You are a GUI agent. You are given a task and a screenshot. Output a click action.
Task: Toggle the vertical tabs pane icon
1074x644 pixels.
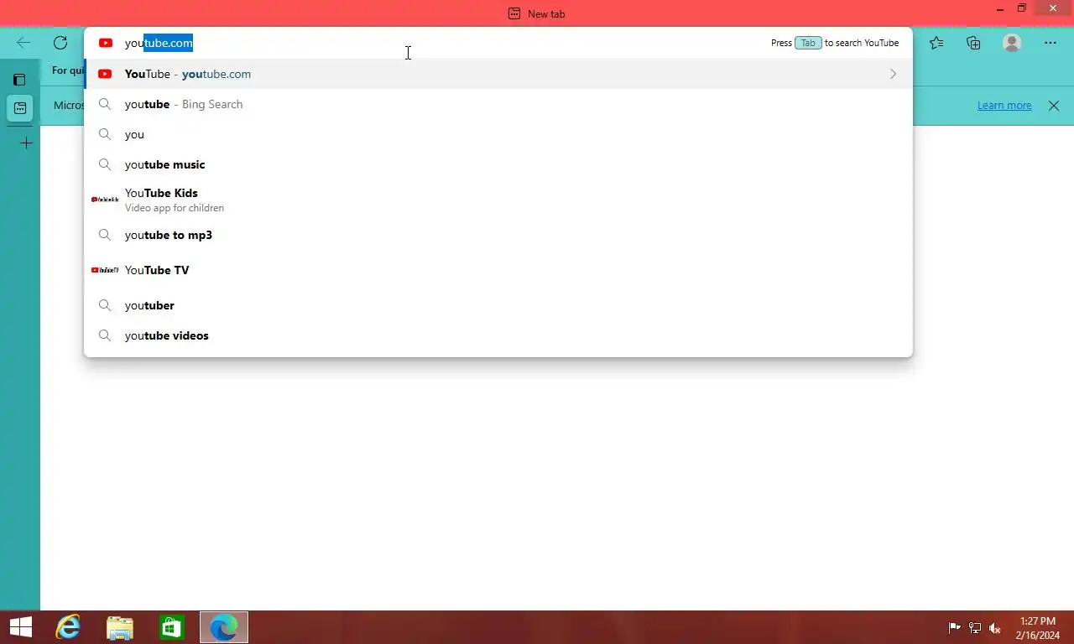(19, 80)
